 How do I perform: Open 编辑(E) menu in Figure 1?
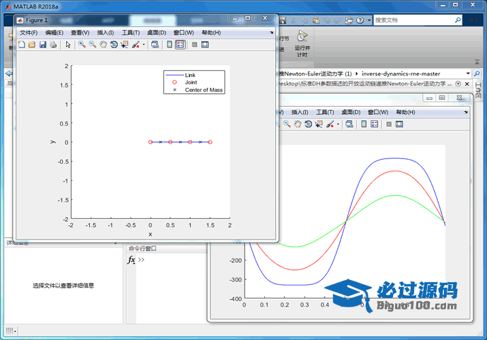coord(54,33)
